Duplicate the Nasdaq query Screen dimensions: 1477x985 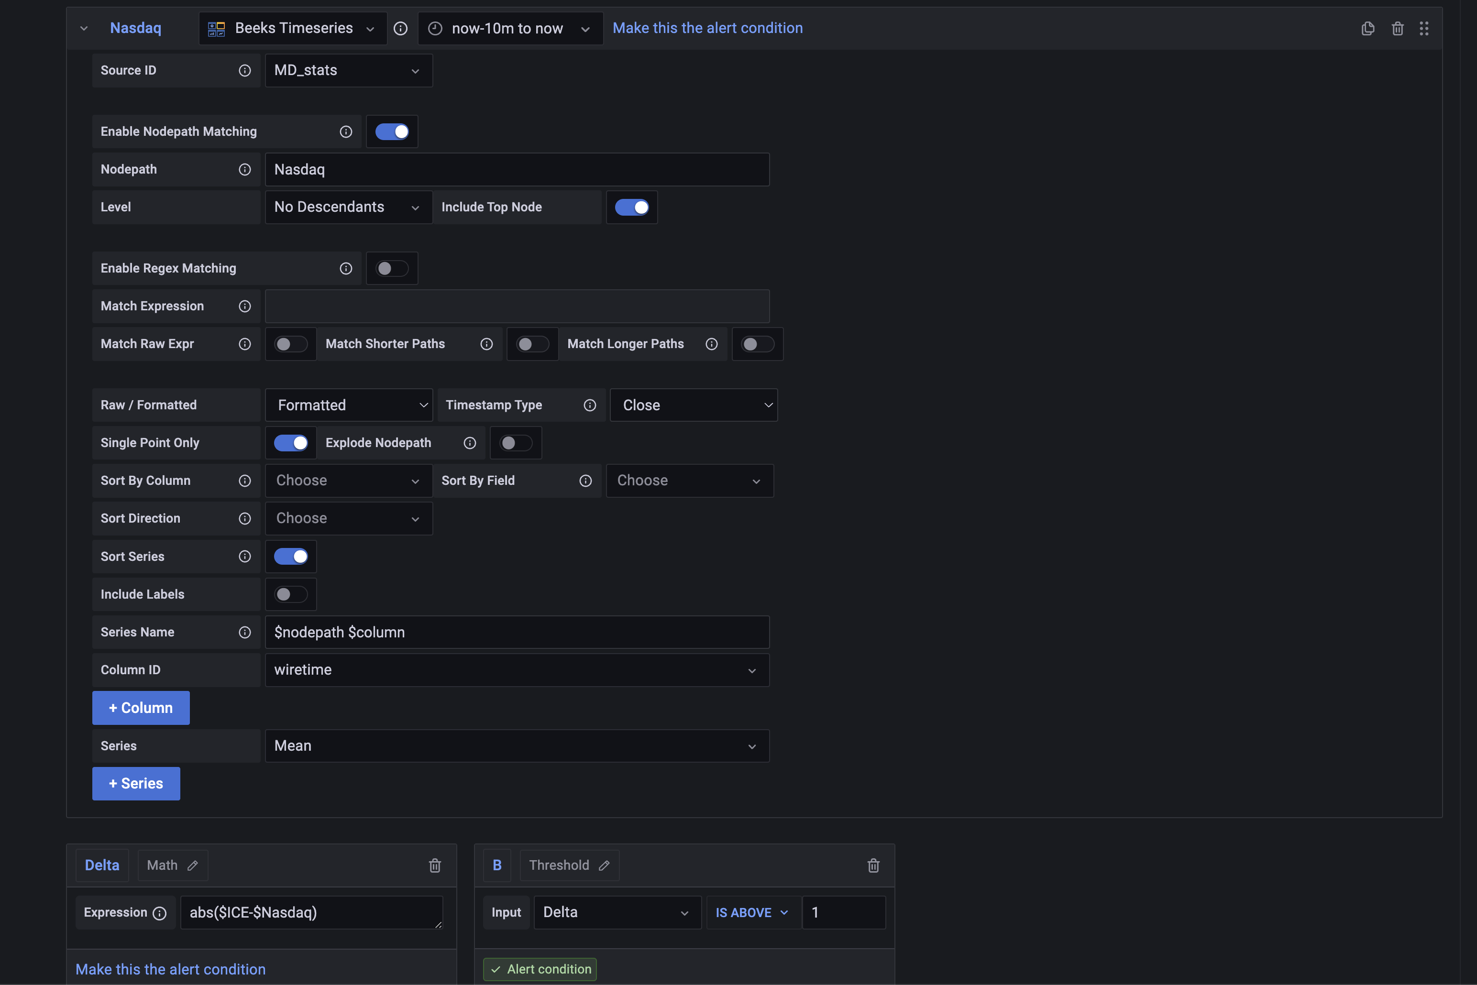(1367, 28)
